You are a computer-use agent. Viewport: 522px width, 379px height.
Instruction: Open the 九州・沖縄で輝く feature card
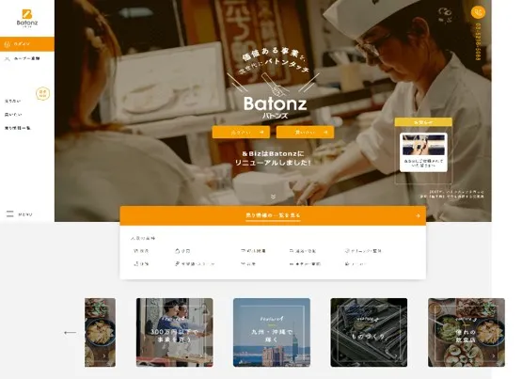pyautogui.click(x=272, y=332)
